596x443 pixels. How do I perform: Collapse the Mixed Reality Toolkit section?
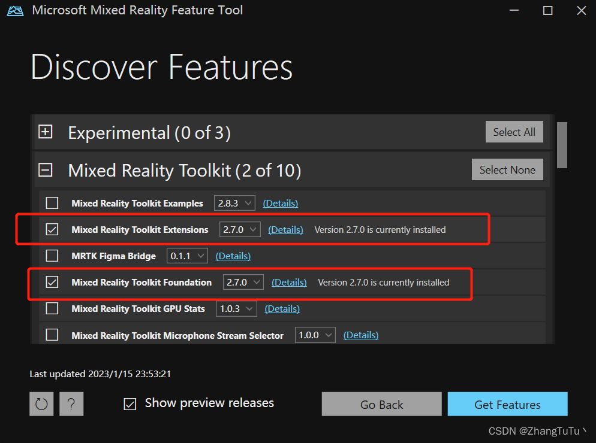tap(45, 169)
